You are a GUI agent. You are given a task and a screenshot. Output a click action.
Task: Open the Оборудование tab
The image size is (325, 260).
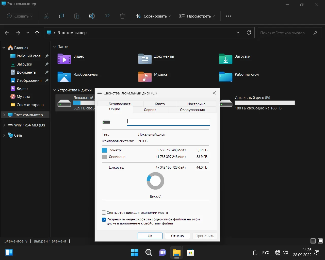[x=192, y=110]
